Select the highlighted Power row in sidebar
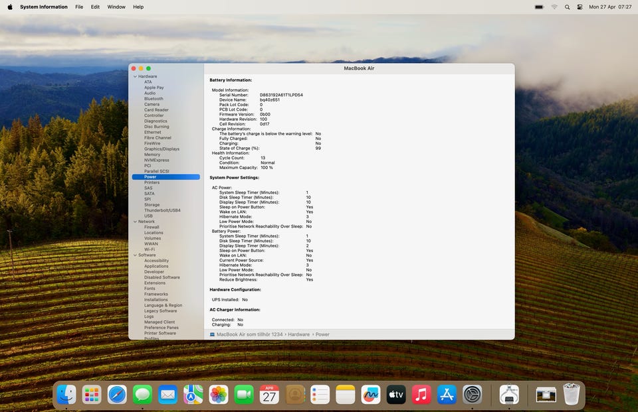 (x=166, y=176)
